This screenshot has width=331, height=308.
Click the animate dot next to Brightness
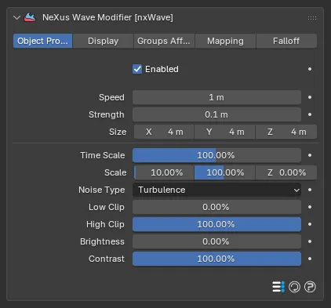310,241
